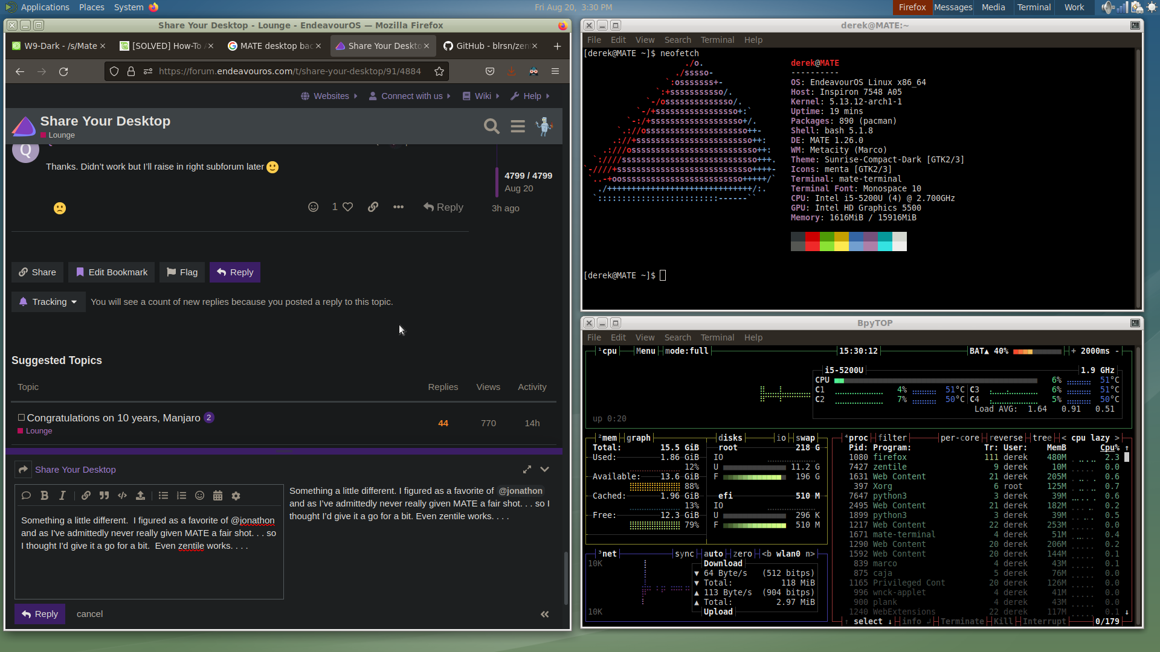Expand the Connect with us dropdown
The image size is (1160, 652).
410,96
